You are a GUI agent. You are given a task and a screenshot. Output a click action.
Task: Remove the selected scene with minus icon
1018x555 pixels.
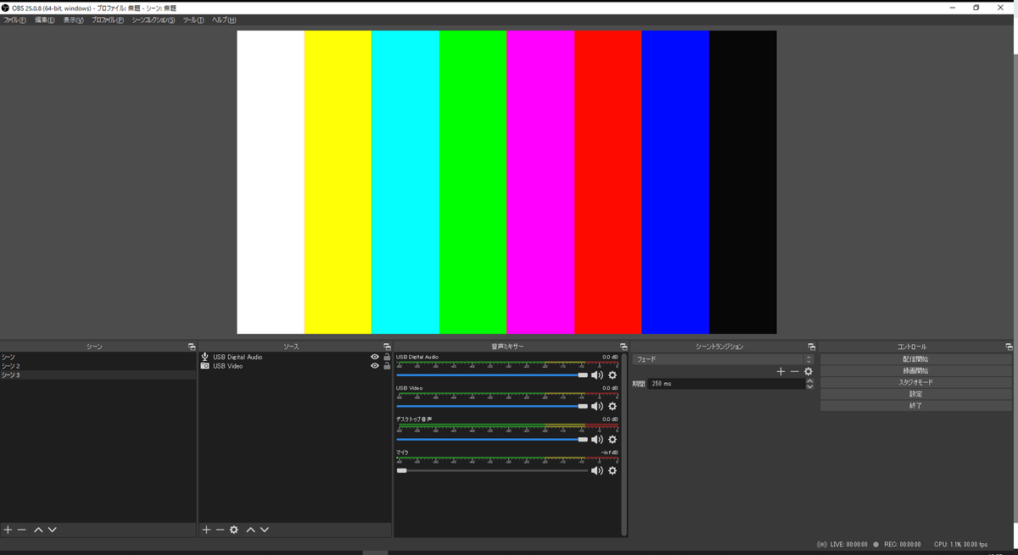point(22,530)
